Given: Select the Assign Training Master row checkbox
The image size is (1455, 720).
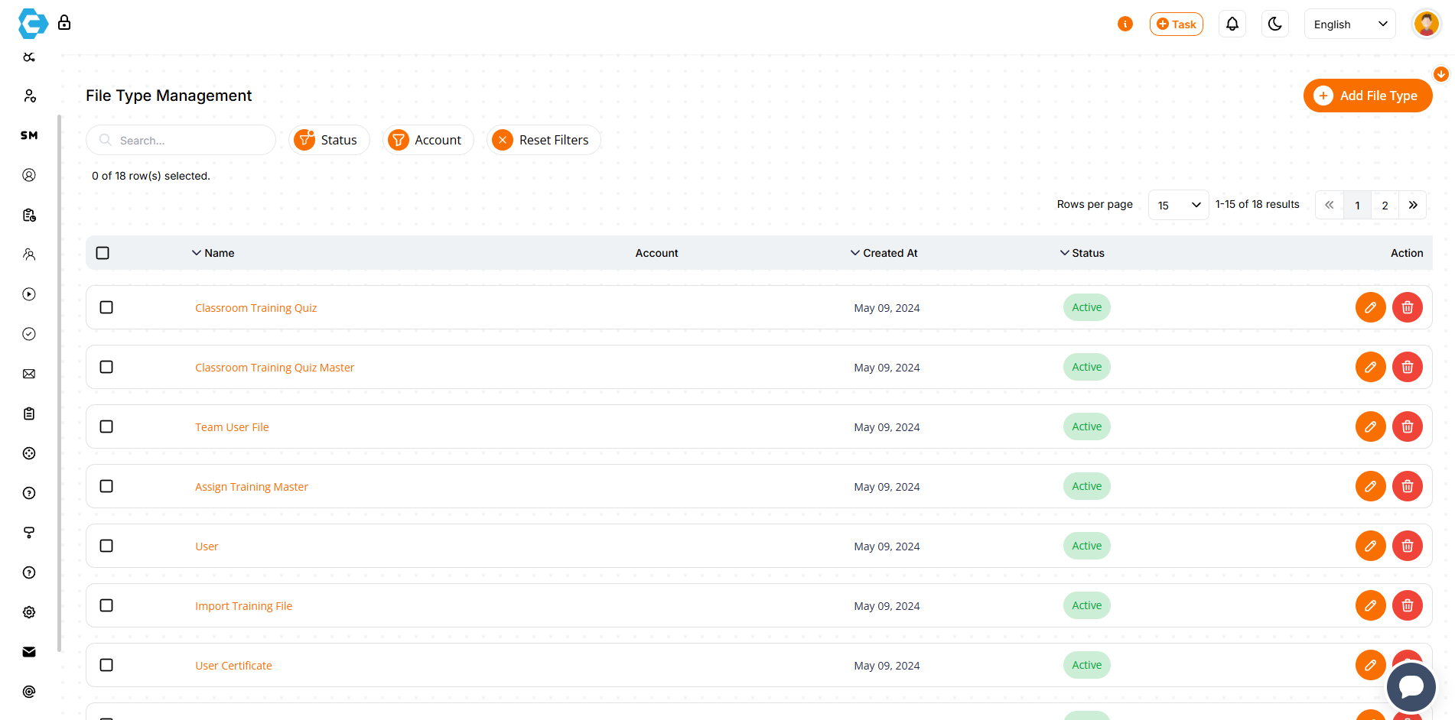Looking at the screenshot, I should pyautogui.click(x=106, y=486).
